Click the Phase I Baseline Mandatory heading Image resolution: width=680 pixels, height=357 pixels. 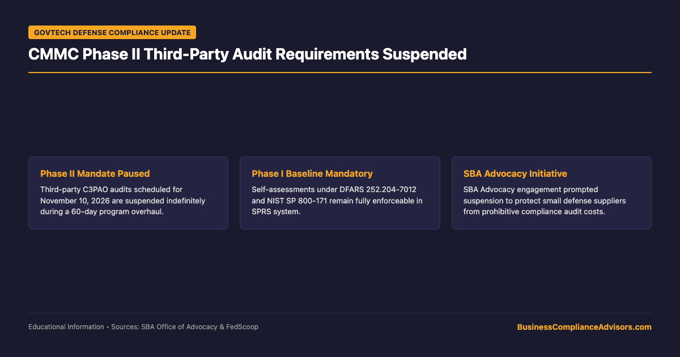pyautogui.click(x=312, y=173)
